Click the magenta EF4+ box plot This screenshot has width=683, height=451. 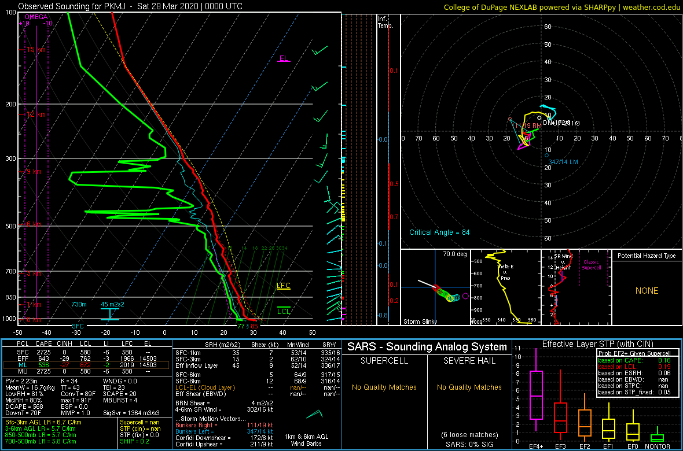click(x=536, y=390)
